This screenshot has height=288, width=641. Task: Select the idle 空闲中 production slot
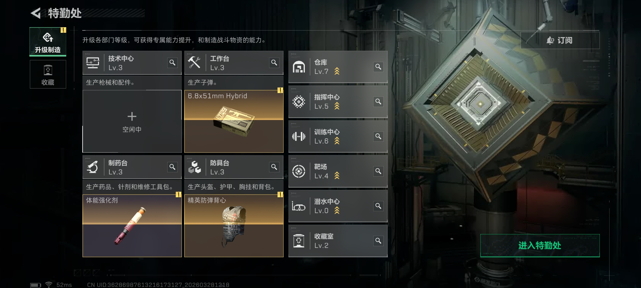[132, 121]
